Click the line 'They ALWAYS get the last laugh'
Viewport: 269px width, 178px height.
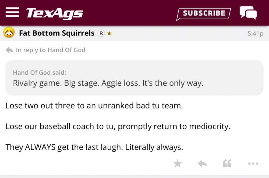(94, 147)
